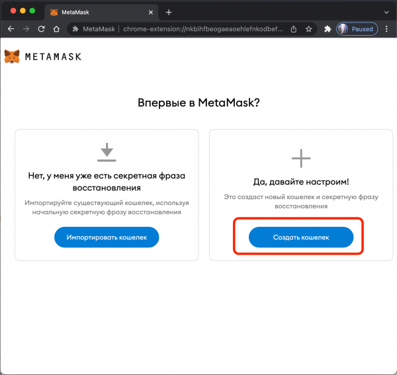
Task: Open the browser home page icon
Action: click(x=56, y=29)
